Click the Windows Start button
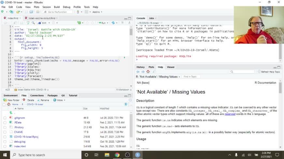 [x=5, y=155]
